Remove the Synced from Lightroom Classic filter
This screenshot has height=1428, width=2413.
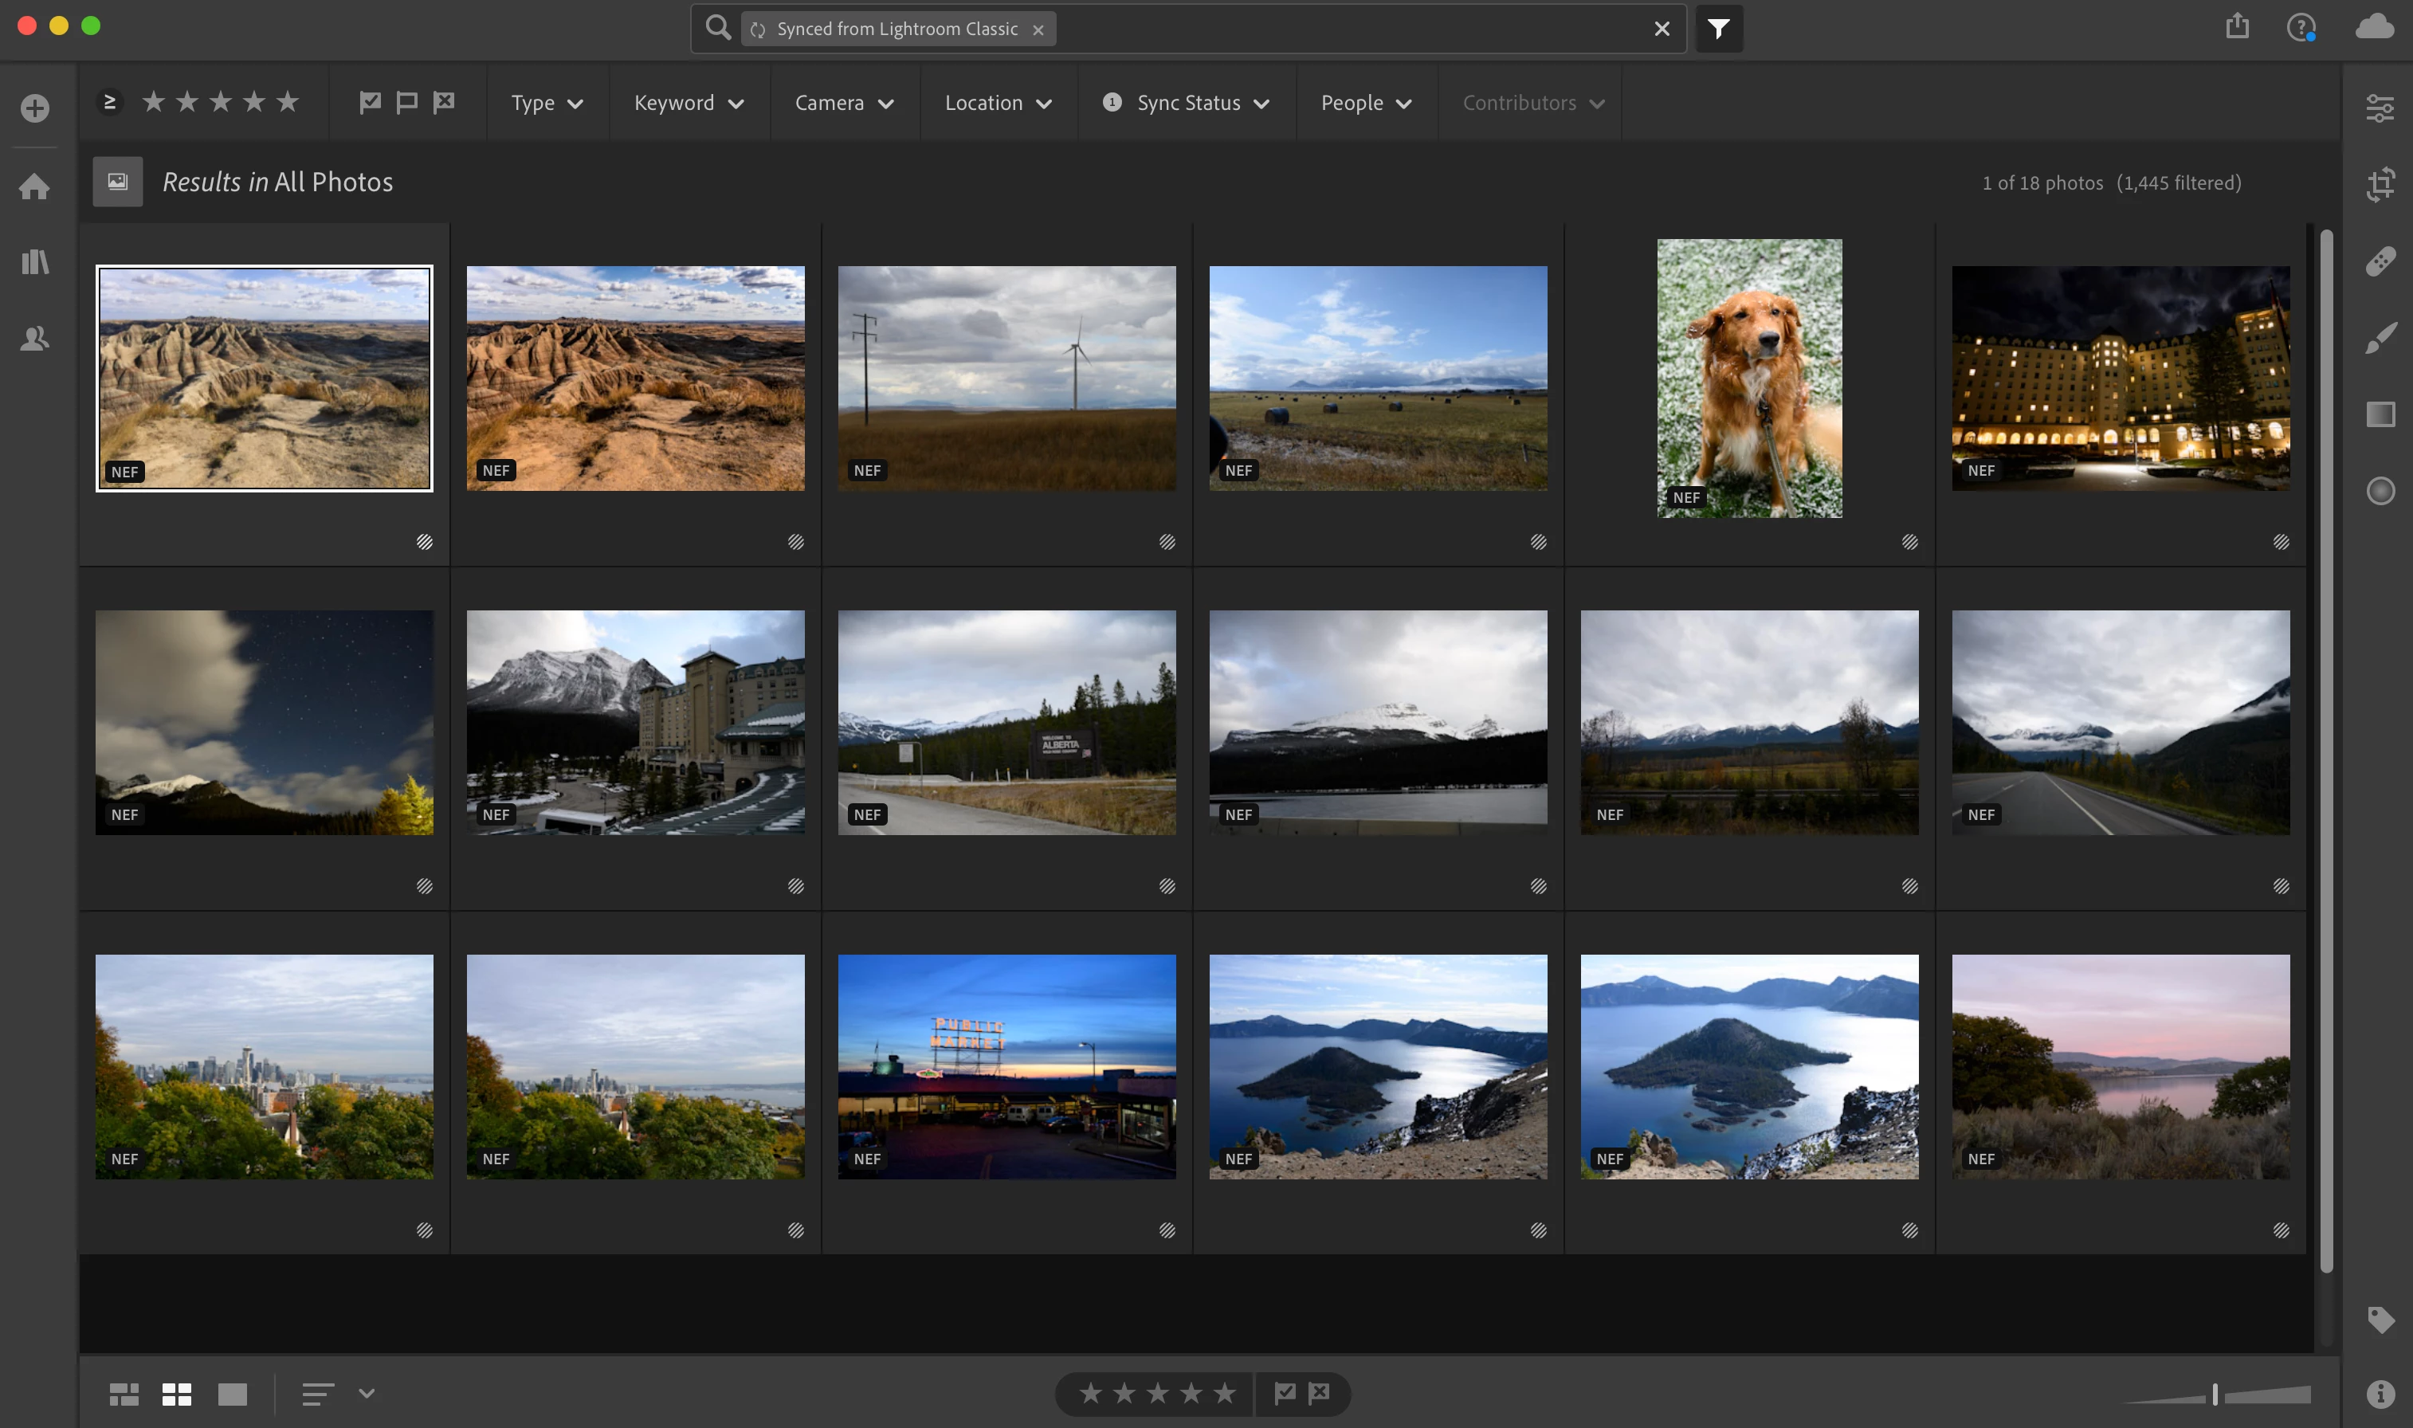[1038, 29]
